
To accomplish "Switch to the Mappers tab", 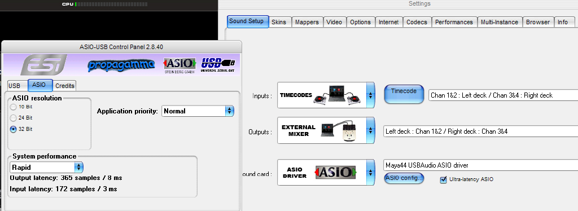I will pyautogui.click(x=306, y=22).
